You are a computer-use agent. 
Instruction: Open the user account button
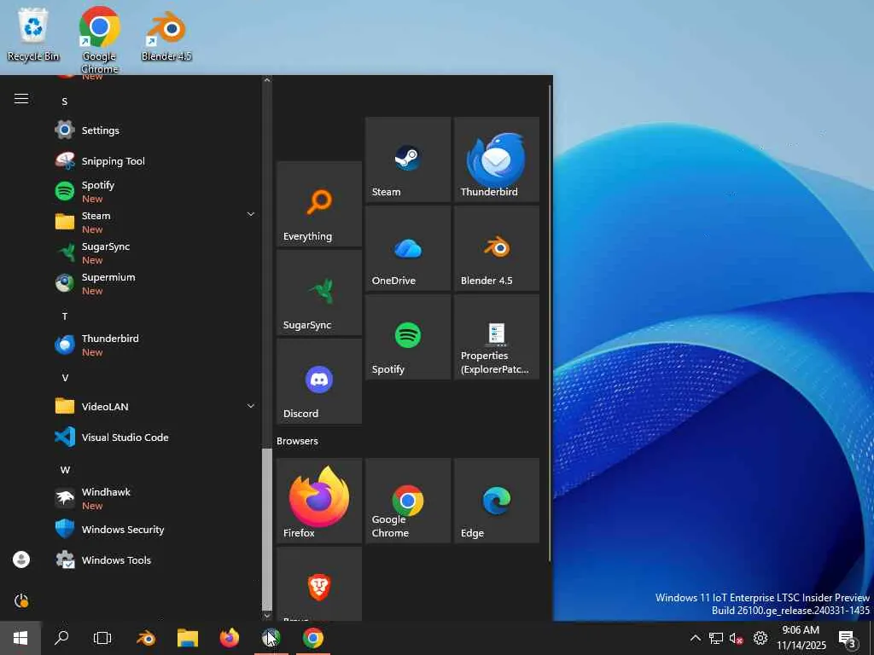point(21,559)
